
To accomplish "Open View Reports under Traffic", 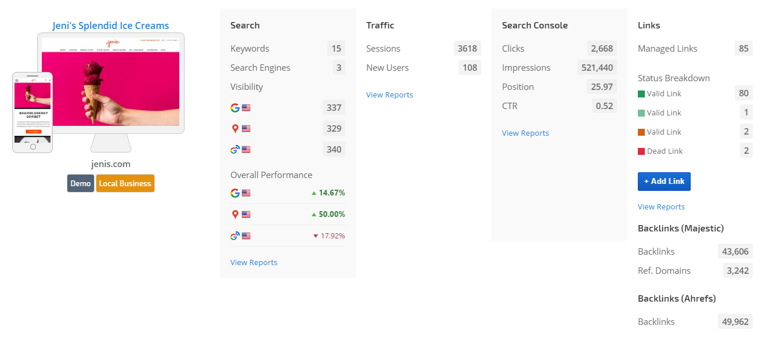I will (x=389, y=95).
